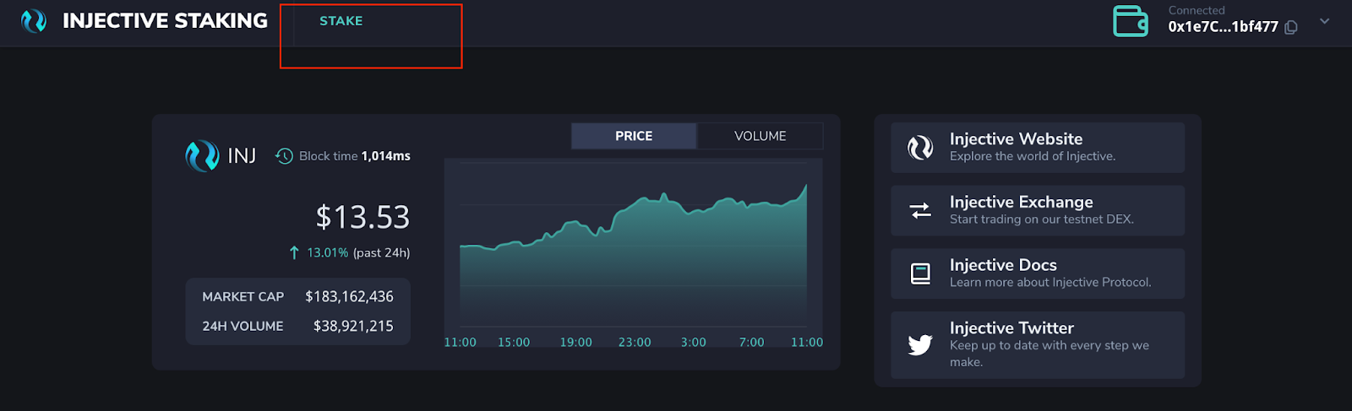Click the Injective Website logo icon
The image size is (1352, 411).
[920, 148]
